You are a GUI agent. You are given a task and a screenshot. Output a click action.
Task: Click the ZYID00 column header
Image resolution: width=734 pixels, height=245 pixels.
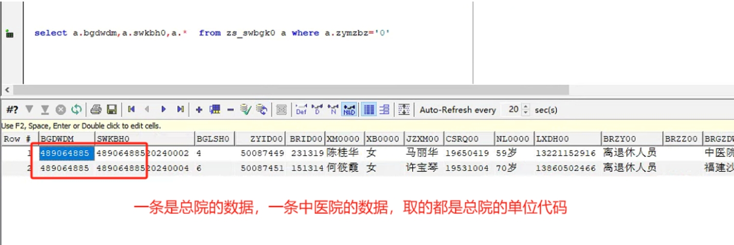coord(261,139)
